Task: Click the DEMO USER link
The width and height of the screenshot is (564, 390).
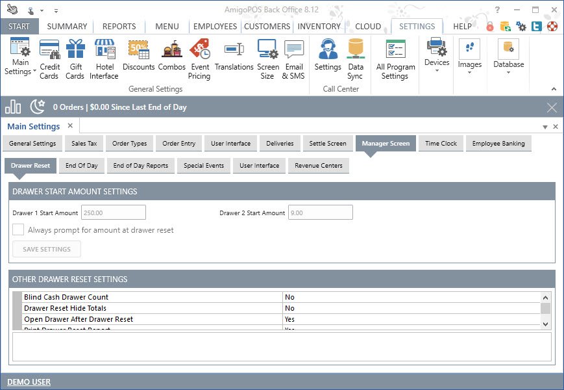Action: pos(29,382)
